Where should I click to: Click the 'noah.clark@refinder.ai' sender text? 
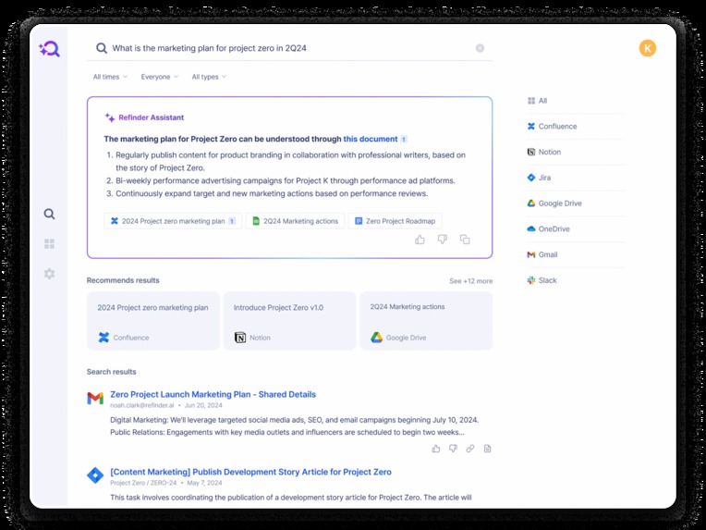141,405
